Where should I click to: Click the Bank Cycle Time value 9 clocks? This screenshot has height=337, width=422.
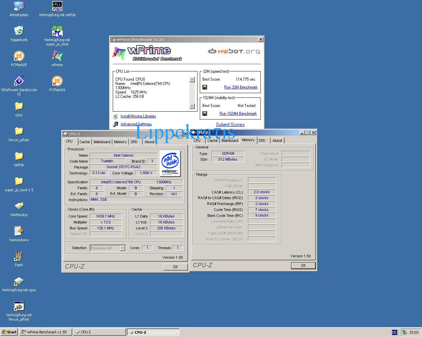(262, 216)
